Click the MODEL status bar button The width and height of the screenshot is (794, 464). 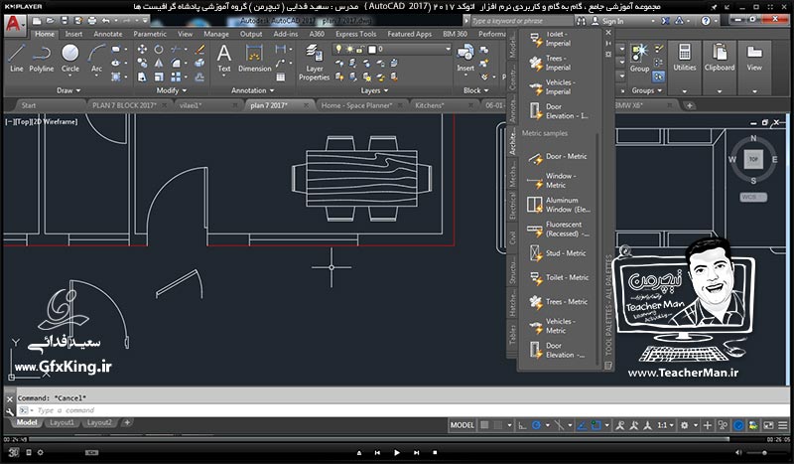tap(463, 425)
